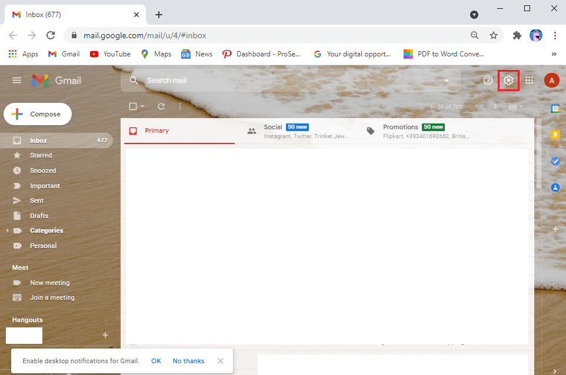Open Chrome profile avatar
The height and width of the screenshot is (375, 566).
click(x=535, y=35)
